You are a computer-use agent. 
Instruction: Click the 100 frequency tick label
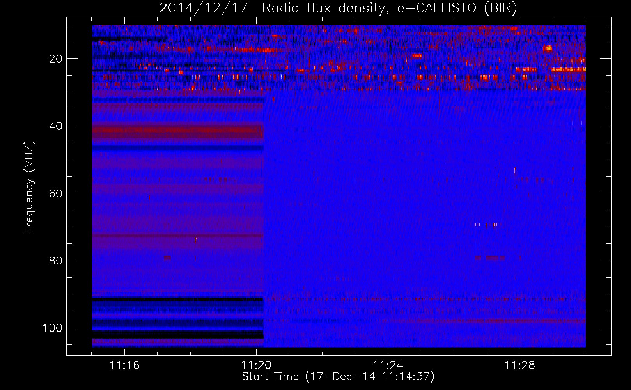pyautogui.click(x=53, y=328)
